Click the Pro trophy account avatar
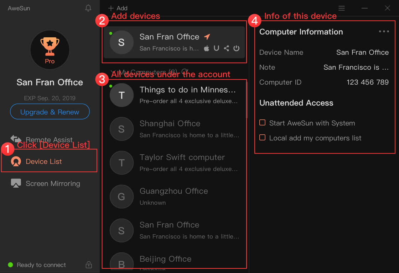The width and height of the screenshot is (399, 273). (50, 50)
